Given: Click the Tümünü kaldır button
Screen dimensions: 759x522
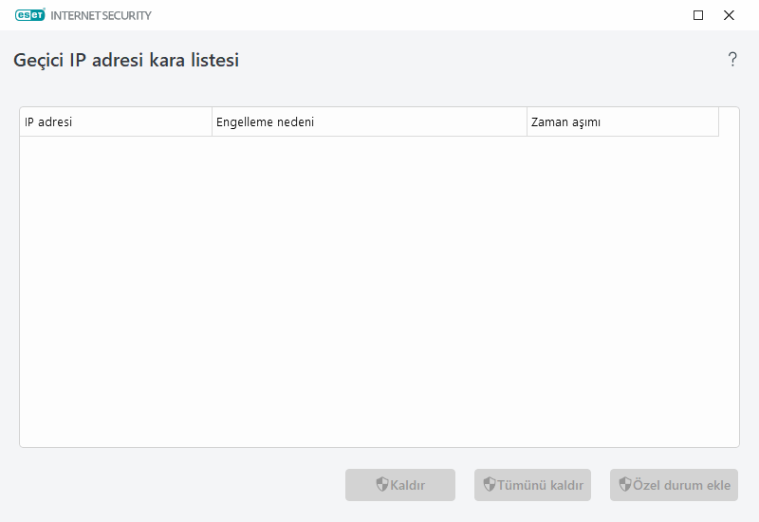Looking at the screenshot, I should [532, 485].
